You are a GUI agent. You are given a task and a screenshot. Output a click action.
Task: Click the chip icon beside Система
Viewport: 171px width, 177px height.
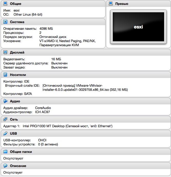(x=5, y=22)
